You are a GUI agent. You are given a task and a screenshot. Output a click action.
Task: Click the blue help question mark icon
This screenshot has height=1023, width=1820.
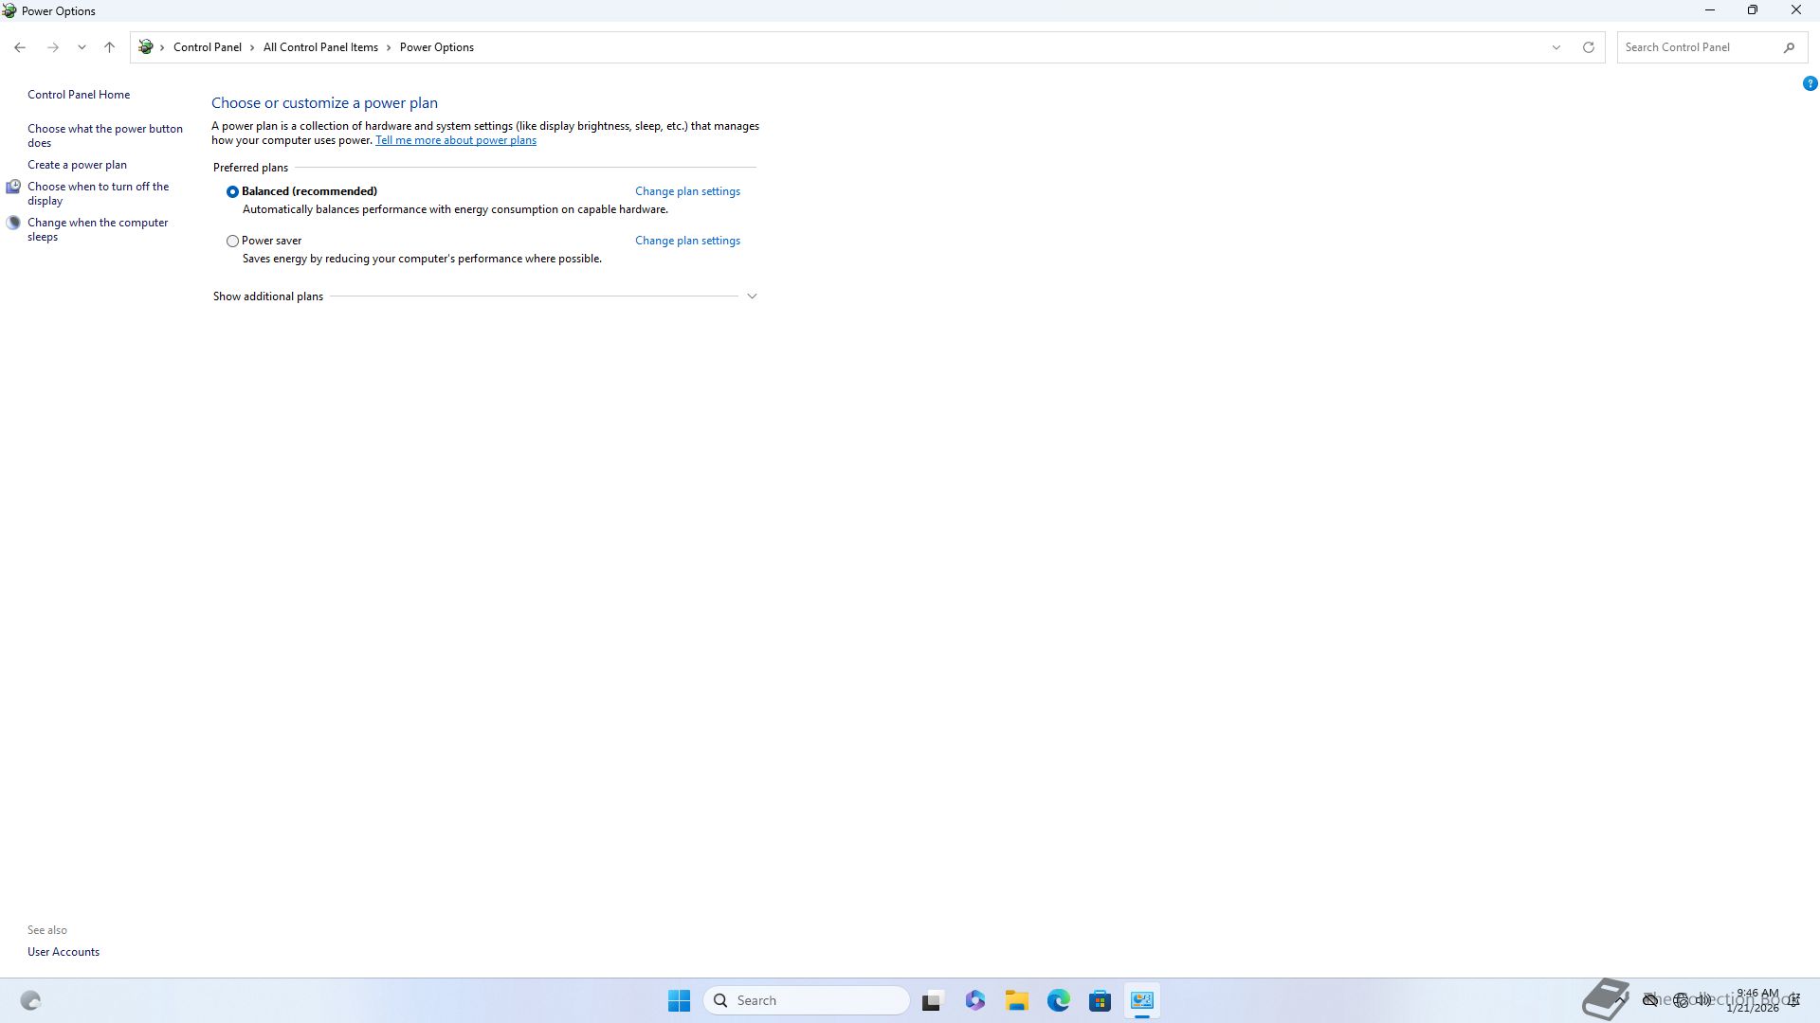[x=1810, y=83]
